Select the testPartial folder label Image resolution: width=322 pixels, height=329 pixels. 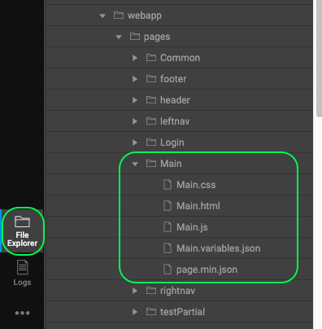[x=182, y=312]
